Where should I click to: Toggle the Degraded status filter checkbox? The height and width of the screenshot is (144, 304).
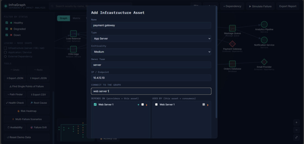7,29
